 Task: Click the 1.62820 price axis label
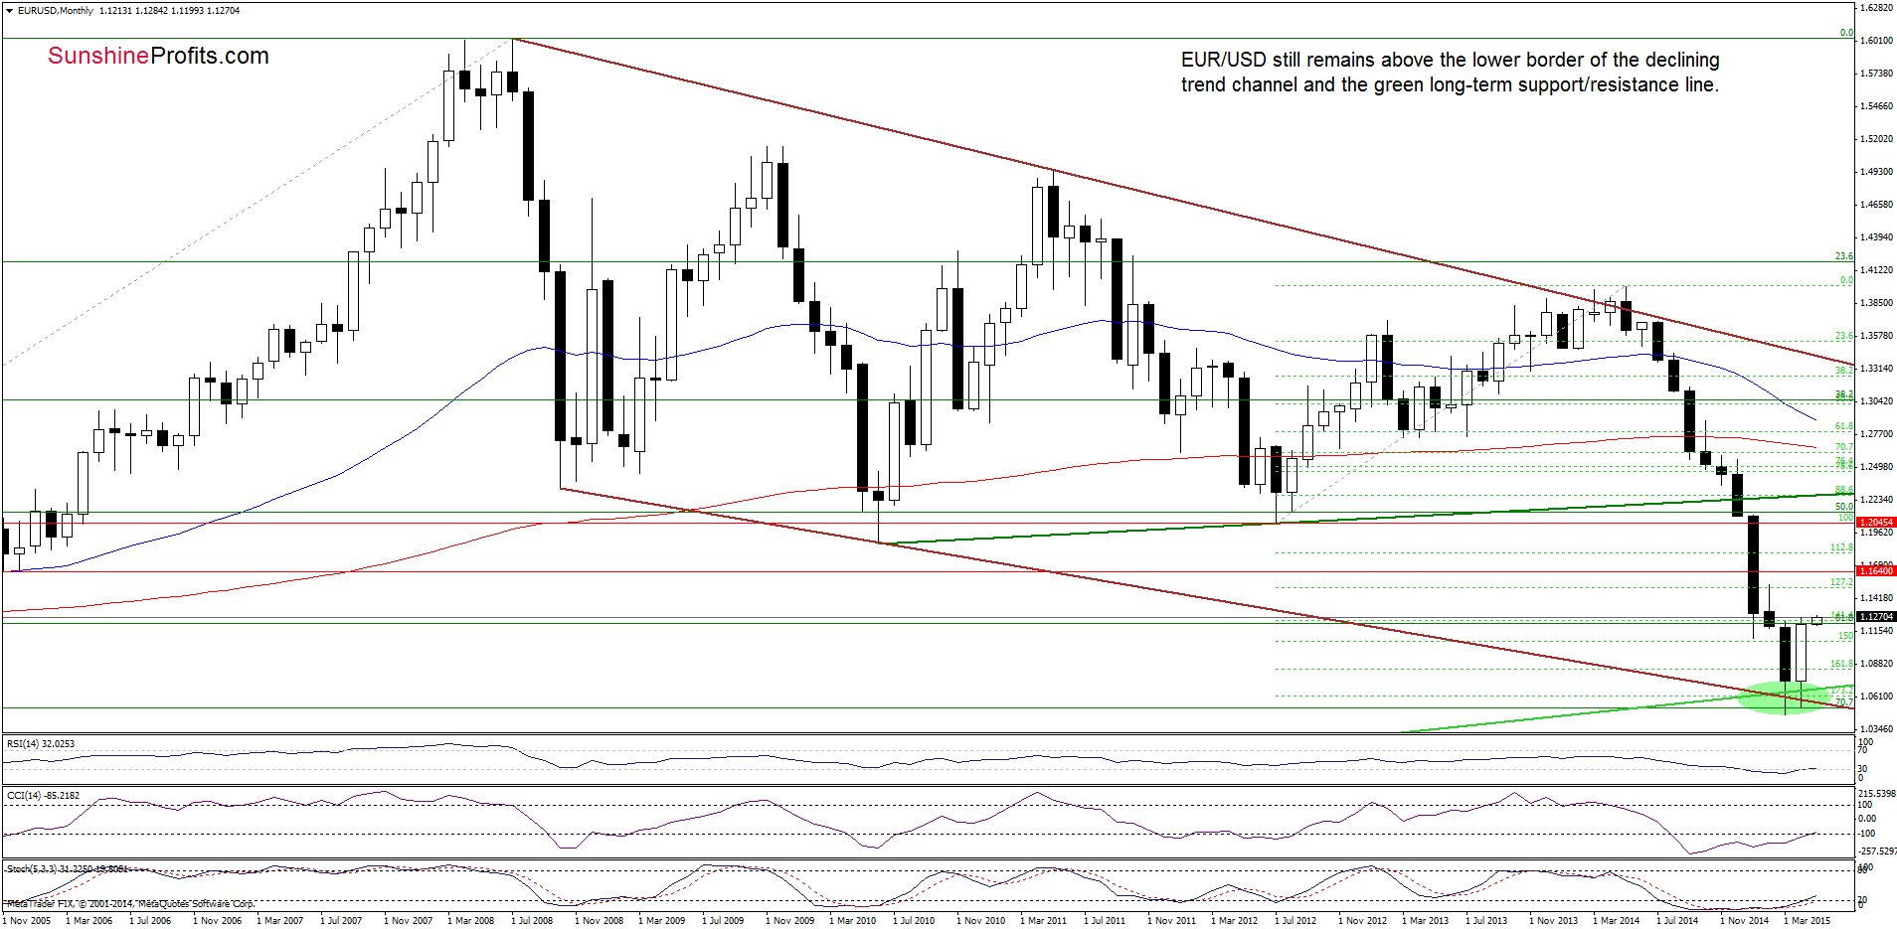(x=1875, y=7)
